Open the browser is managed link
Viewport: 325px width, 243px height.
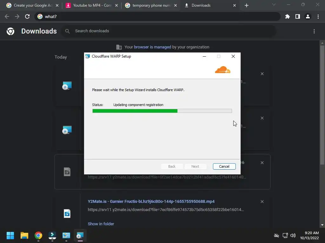[x=152, y=47]
